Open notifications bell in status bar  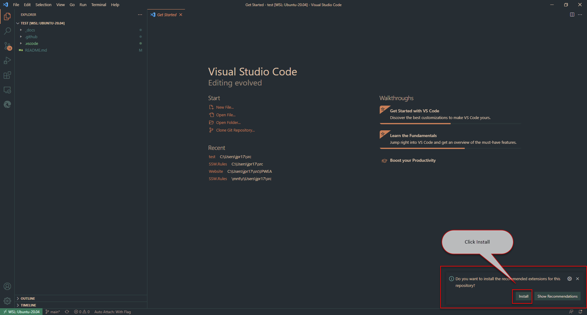[x=580, y=312]
